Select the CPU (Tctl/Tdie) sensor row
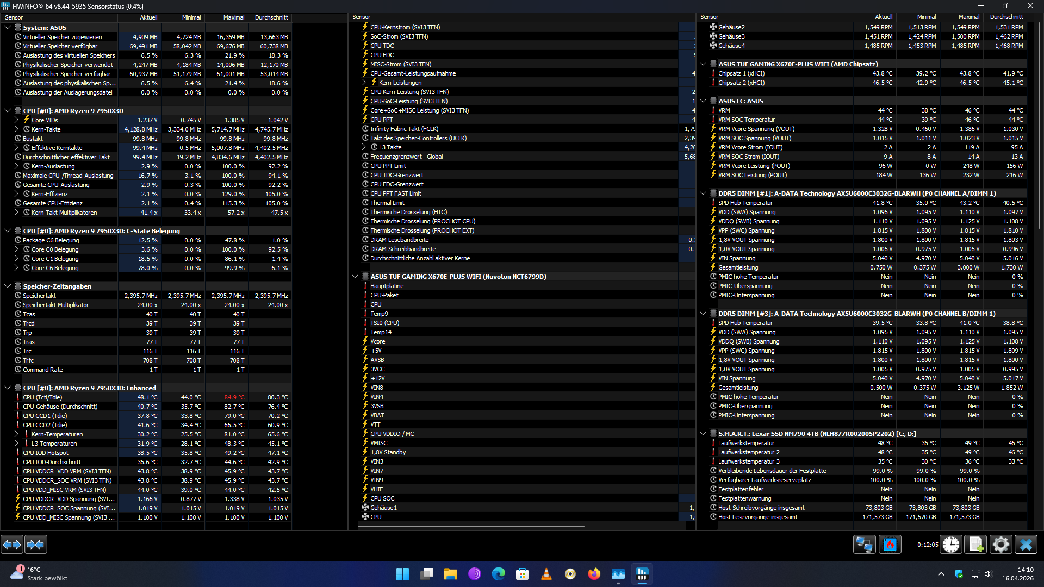The image size is (1044, 587). pos(42,397)
